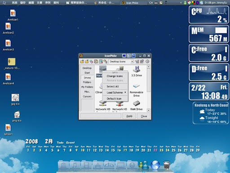Click the round icon at IconPhile toolbar end
The height and width of the screenshot is (173, 230).
(147, 61)
